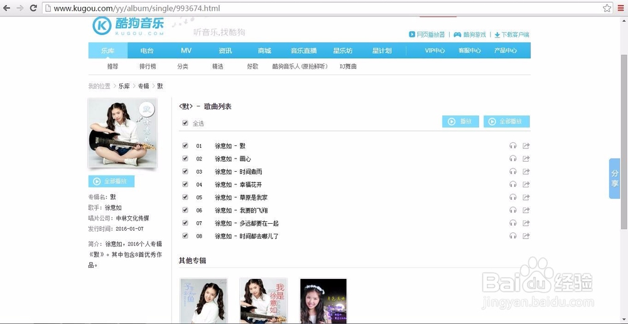Open the 网页播放器 link
This screenshot has width=628, height=324.
(x=427, y=34)
